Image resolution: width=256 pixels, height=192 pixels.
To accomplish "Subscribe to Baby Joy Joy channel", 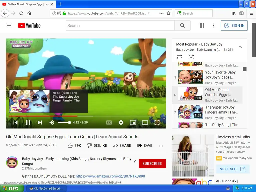I will (x=152, y=163).
